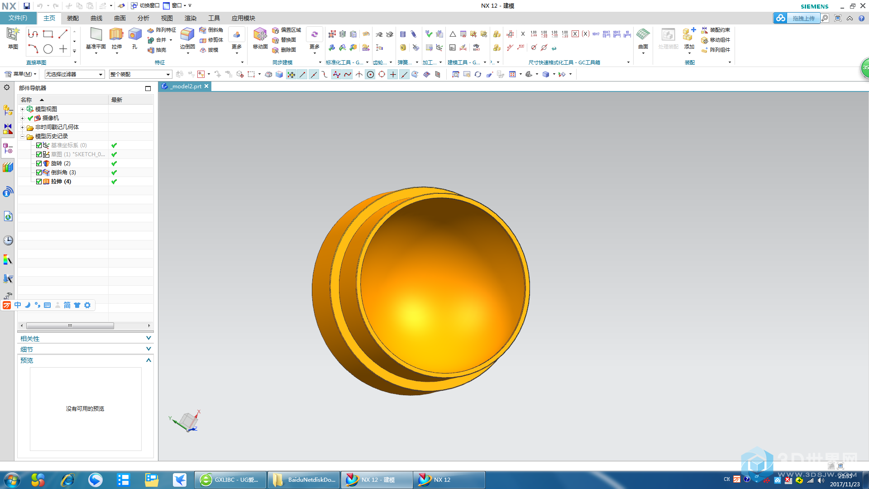Screen dimensions: 869x489
Task: Click the Trim Body (修剪体) tool
Action: click(x=211, y=40)
